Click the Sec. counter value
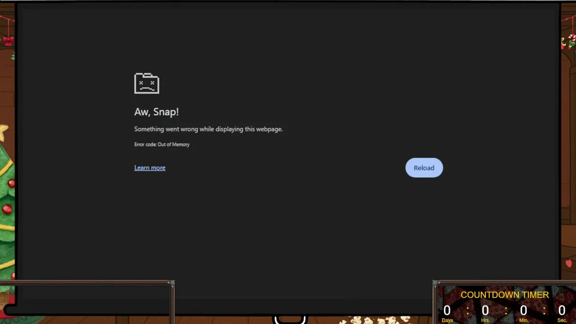The height and width of the screenshot is (324, 576). pyautogui.click(x=562, y=310)
